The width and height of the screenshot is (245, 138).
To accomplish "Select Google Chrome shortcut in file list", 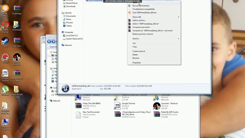I will tap(125, 106).
